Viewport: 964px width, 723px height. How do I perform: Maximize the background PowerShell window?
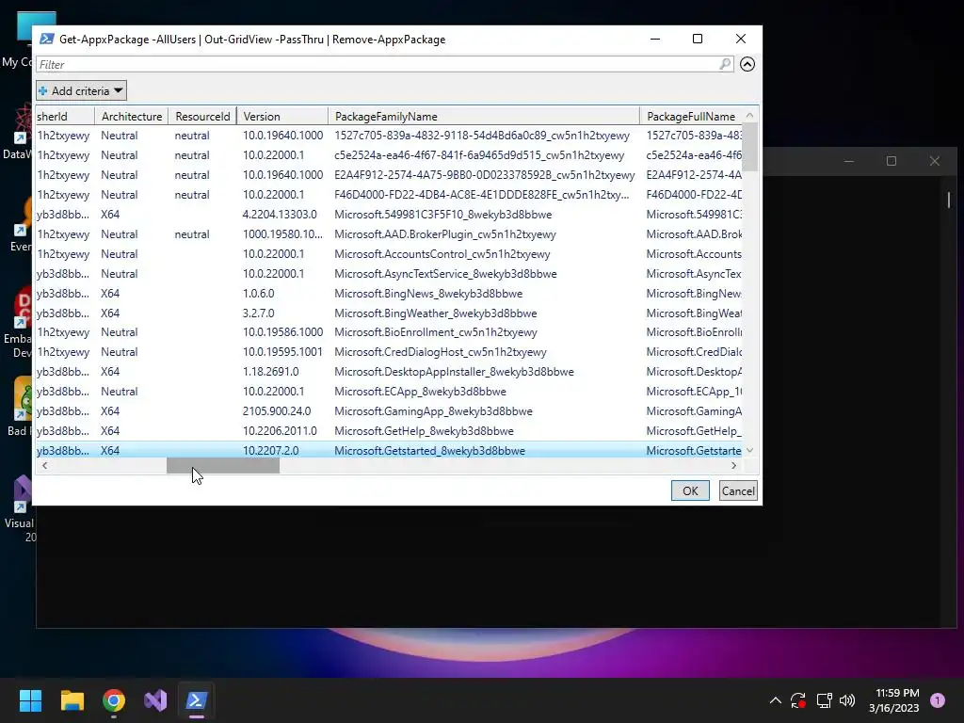pyautogui.click(x=892, y=161)
